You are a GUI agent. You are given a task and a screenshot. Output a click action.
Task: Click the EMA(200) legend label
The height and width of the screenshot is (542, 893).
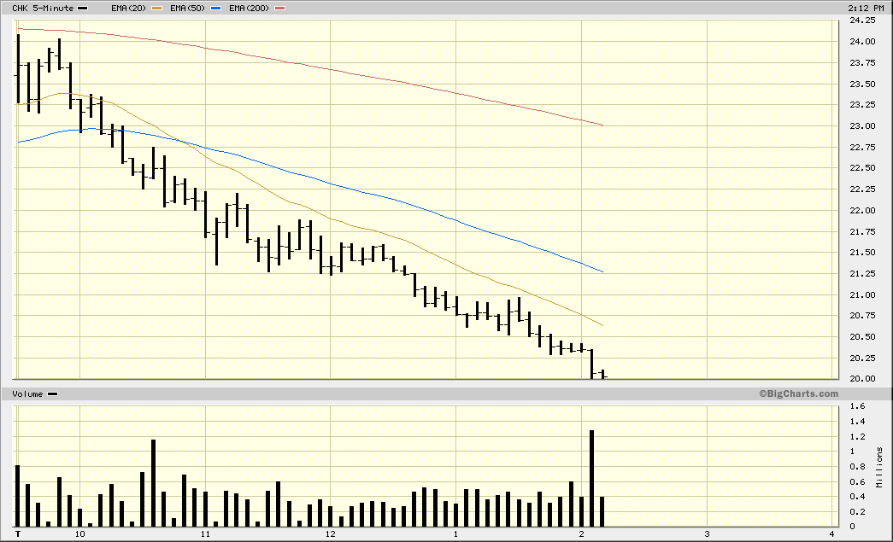(249, 9)
